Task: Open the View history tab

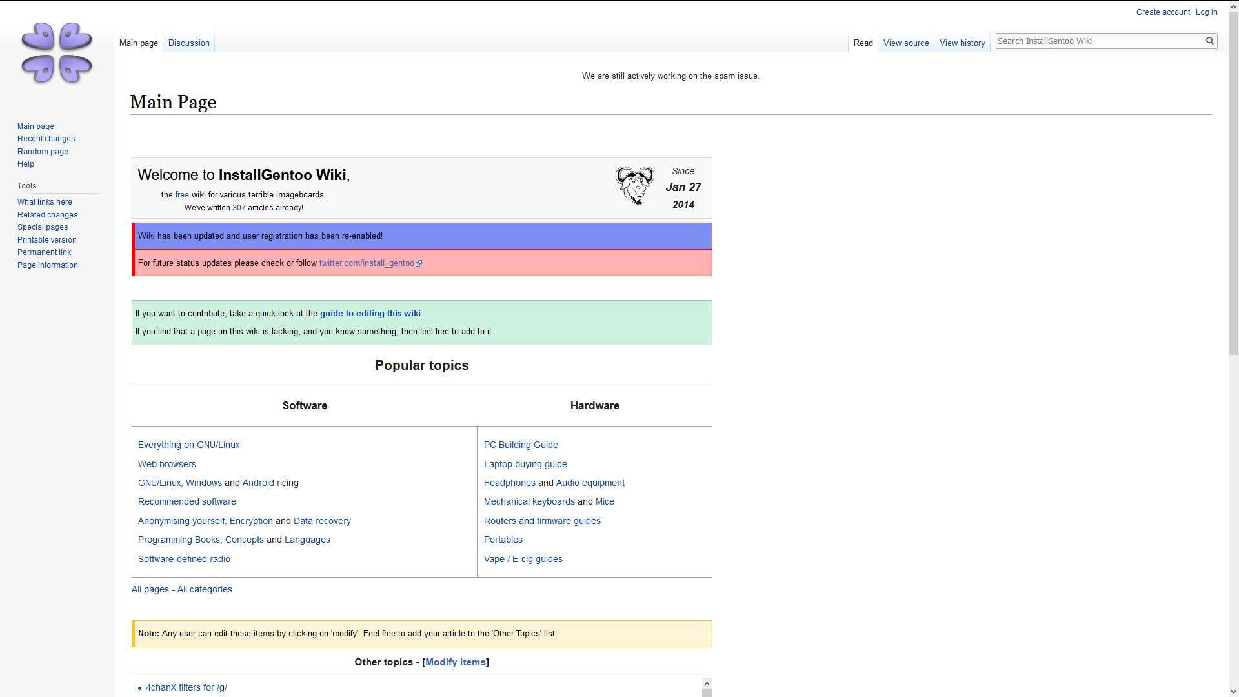Action: 962,43
